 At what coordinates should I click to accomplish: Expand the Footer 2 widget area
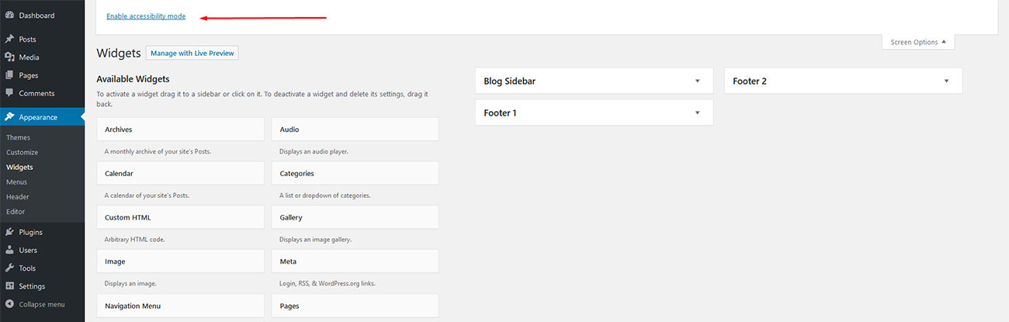tap(946, 81)
